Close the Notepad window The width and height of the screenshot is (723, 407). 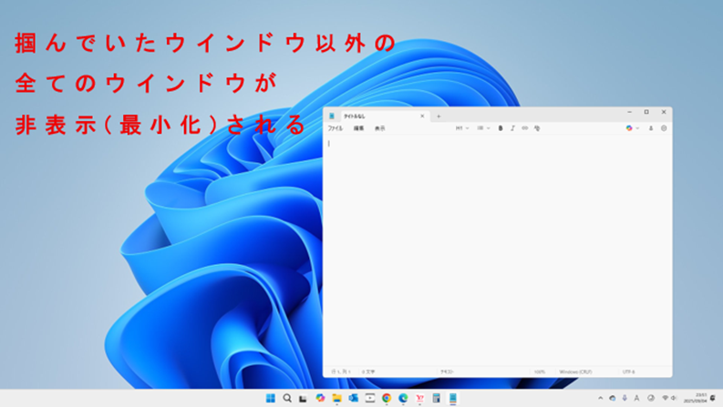664,112
